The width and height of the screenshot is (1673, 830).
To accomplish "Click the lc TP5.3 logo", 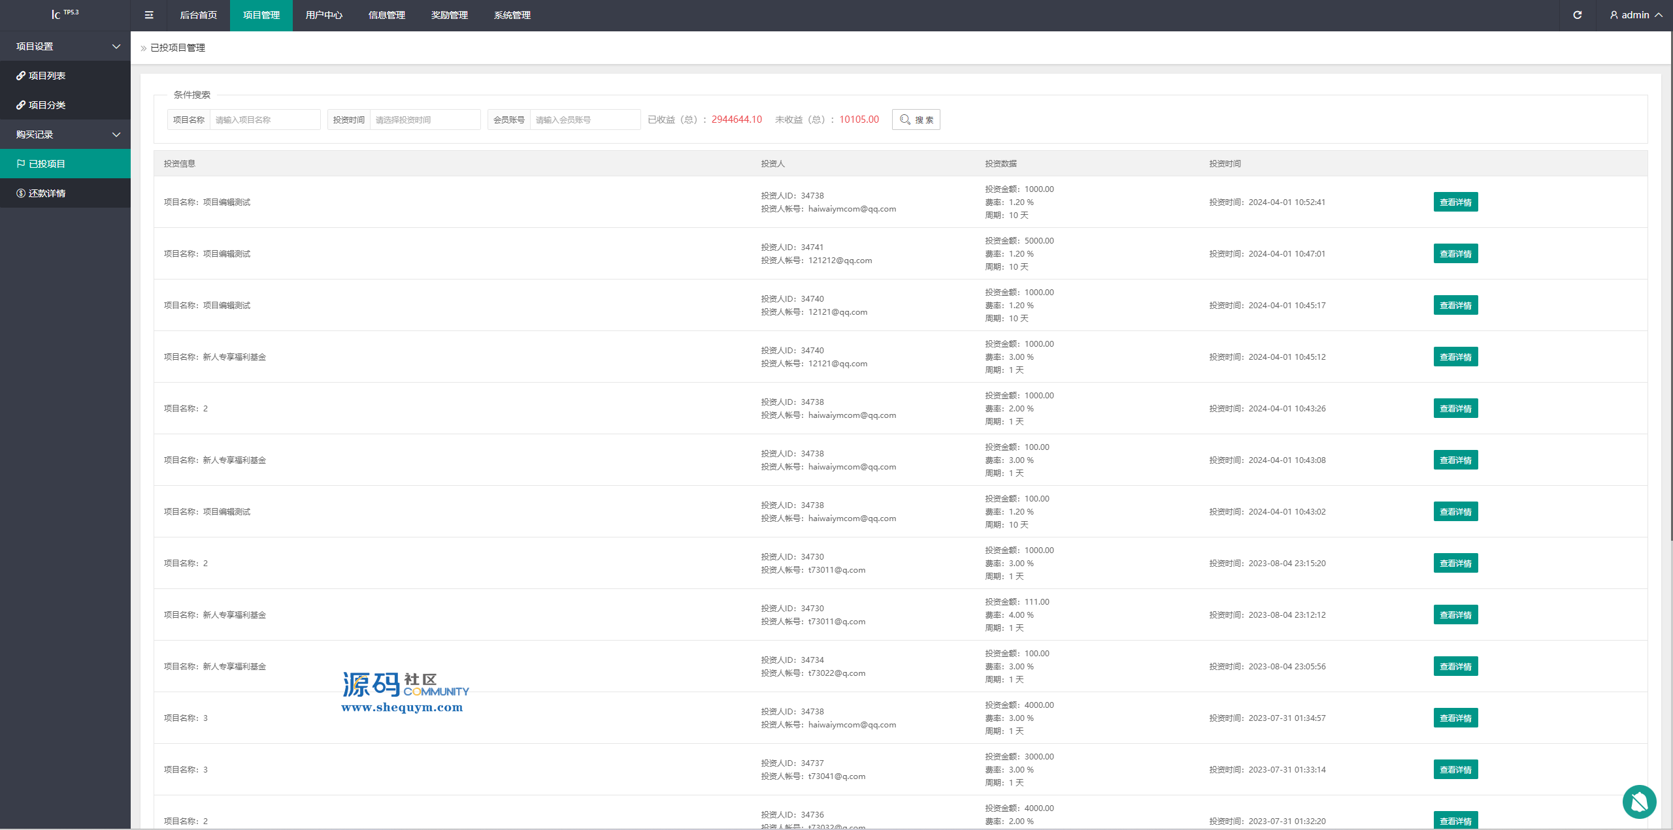I will coord(65,14).
